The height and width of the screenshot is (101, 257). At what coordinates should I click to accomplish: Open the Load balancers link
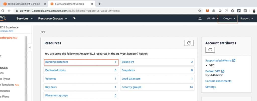click(x=131, y=79)
